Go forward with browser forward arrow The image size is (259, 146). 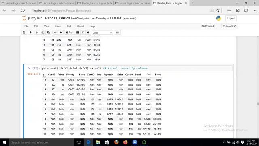[13, 11]
